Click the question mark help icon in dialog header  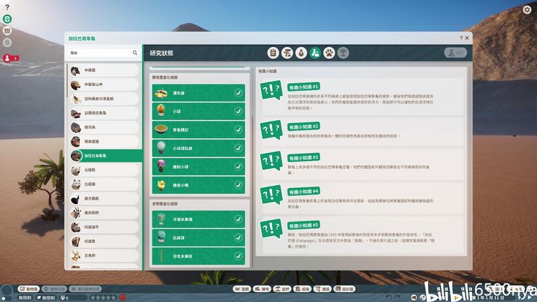click(461, 38)
